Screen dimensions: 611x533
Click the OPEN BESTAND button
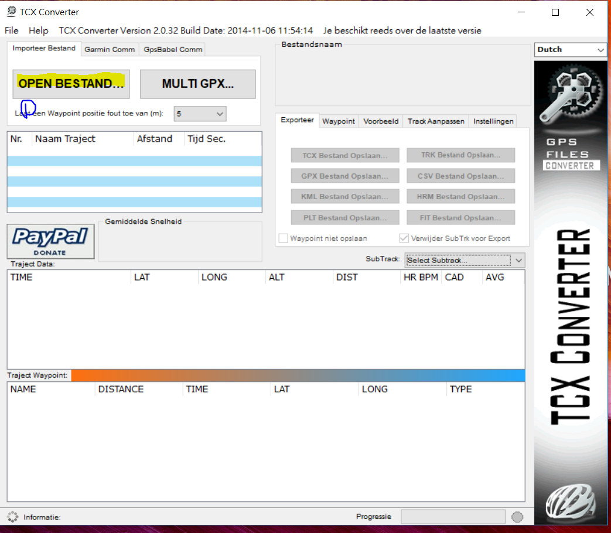(x=71, y=84)
